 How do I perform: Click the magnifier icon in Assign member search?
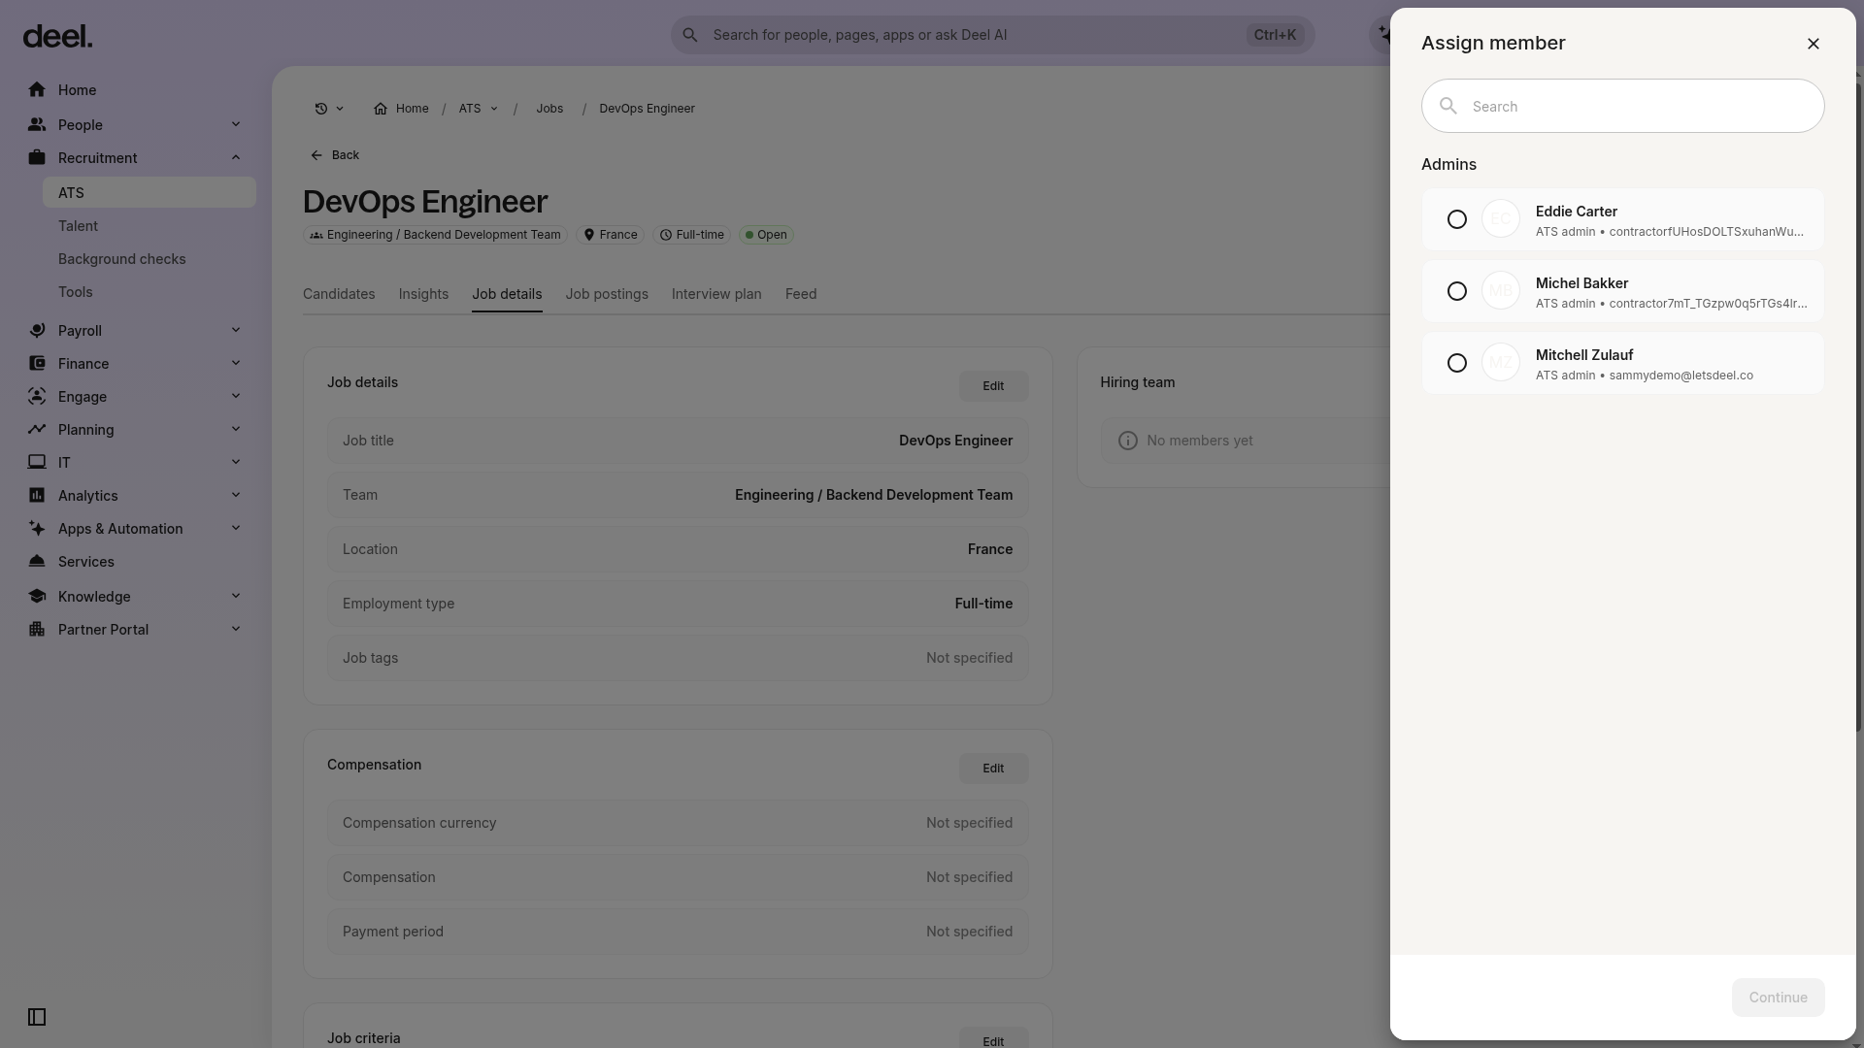1448,106
